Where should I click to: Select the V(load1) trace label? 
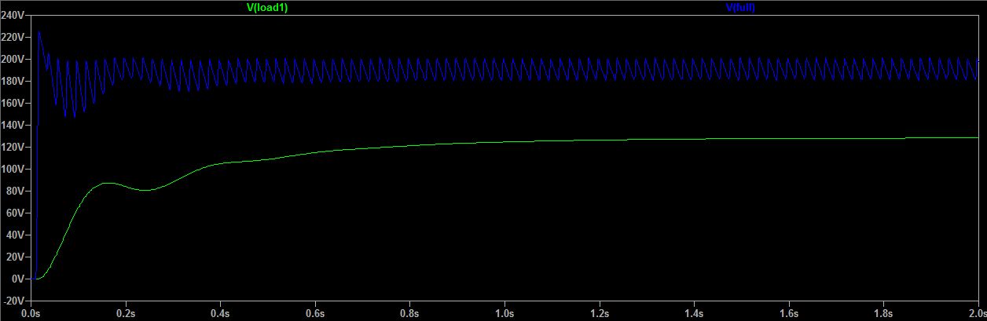pyautogui.click(x=268, y=7)
